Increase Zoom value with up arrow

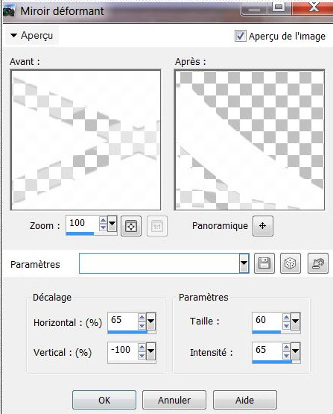[x=103, y=220]
